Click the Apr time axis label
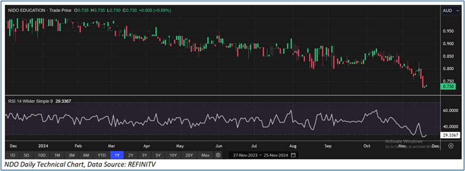Image resolution: width=465 pixels, height=171 pixels. 146,146
